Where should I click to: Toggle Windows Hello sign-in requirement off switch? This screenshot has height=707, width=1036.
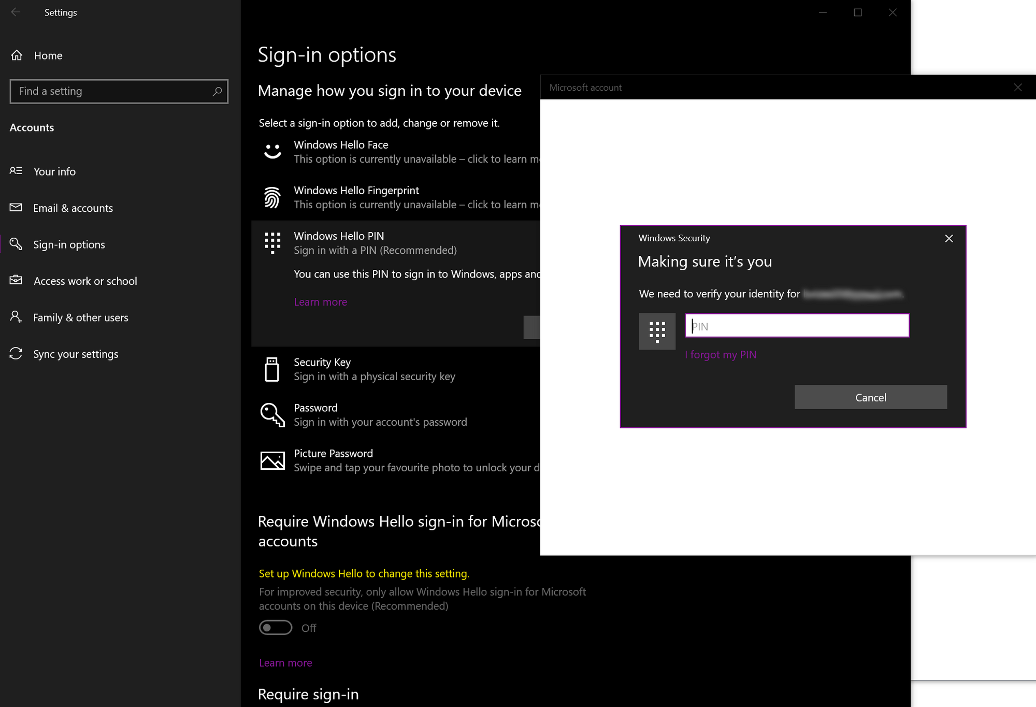pos(275,628)
